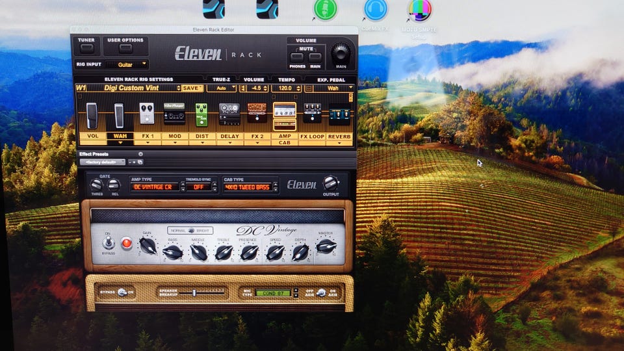624x351 pixels.
Task: Click the OUTPUT knob
Action: [x=330, y=183]
